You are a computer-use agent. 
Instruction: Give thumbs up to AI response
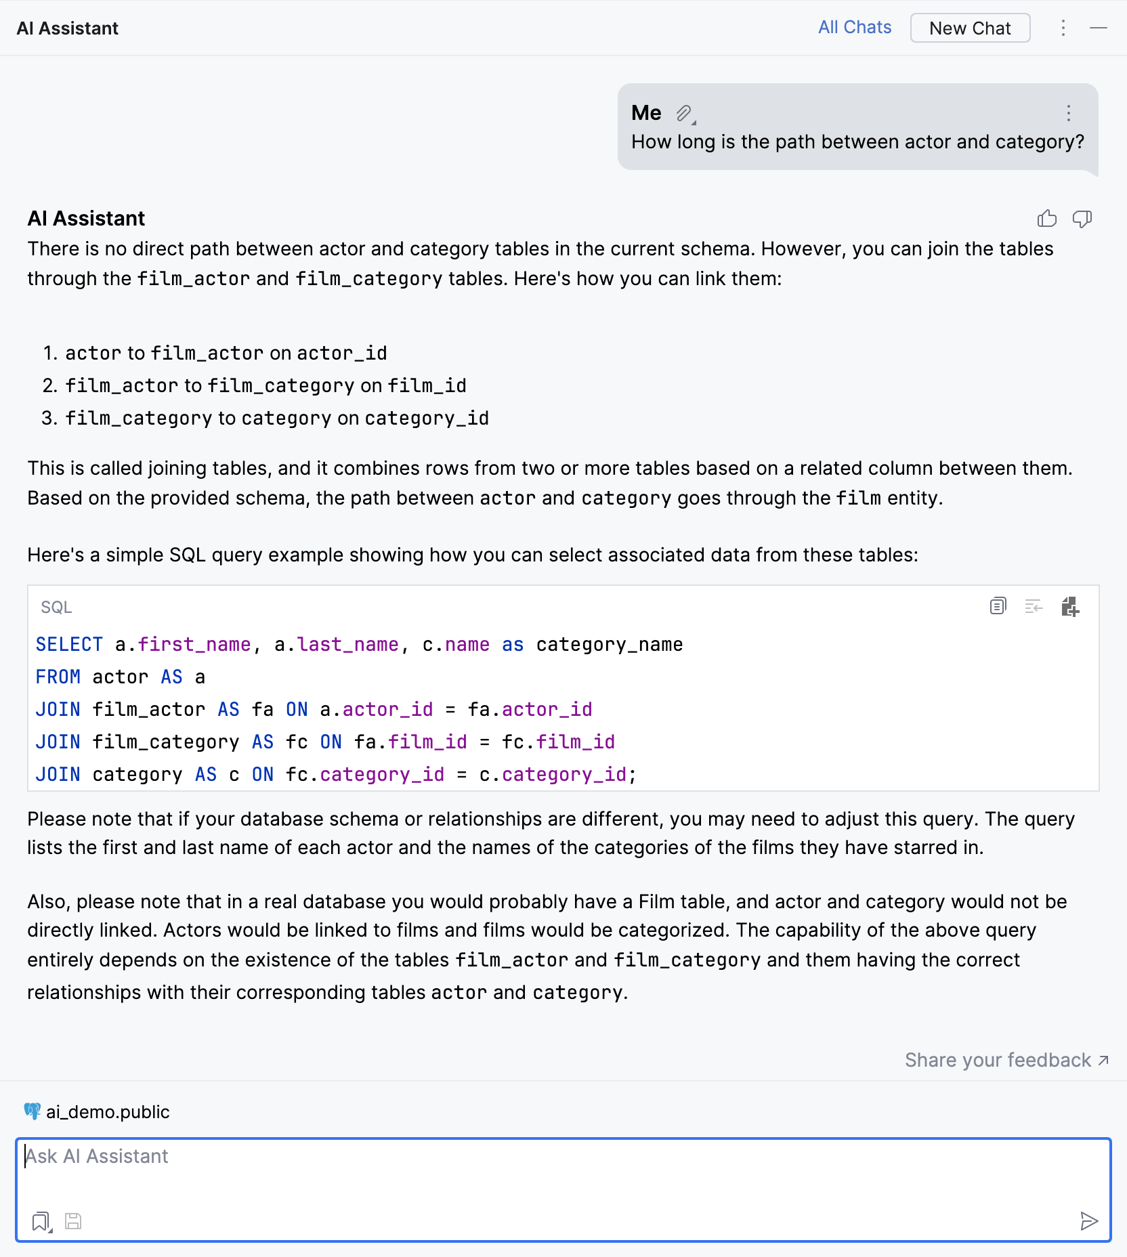(1046, 219)
